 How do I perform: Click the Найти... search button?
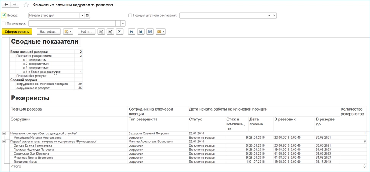pyautogui.click(x=86, y=32)
